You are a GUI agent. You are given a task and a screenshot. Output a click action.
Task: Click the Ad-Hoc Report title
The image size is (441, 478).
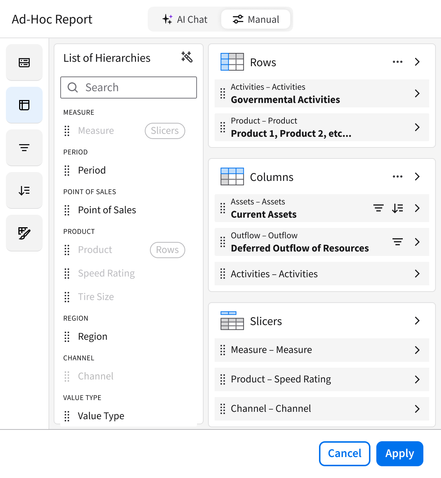[x=52, y=19]
